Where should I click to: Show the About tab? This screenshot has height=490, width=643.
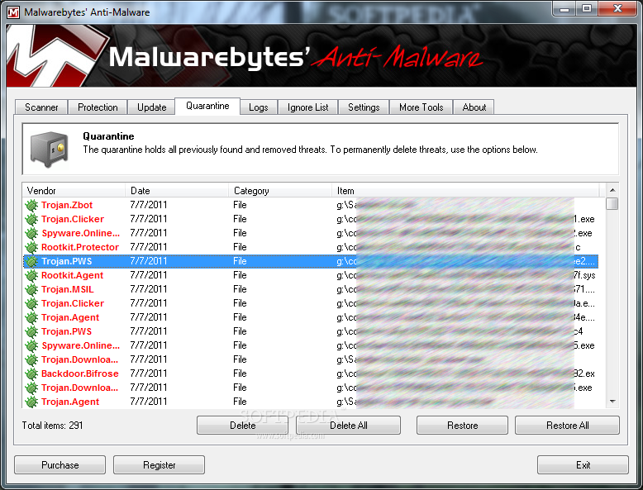[x=474, y=107]
